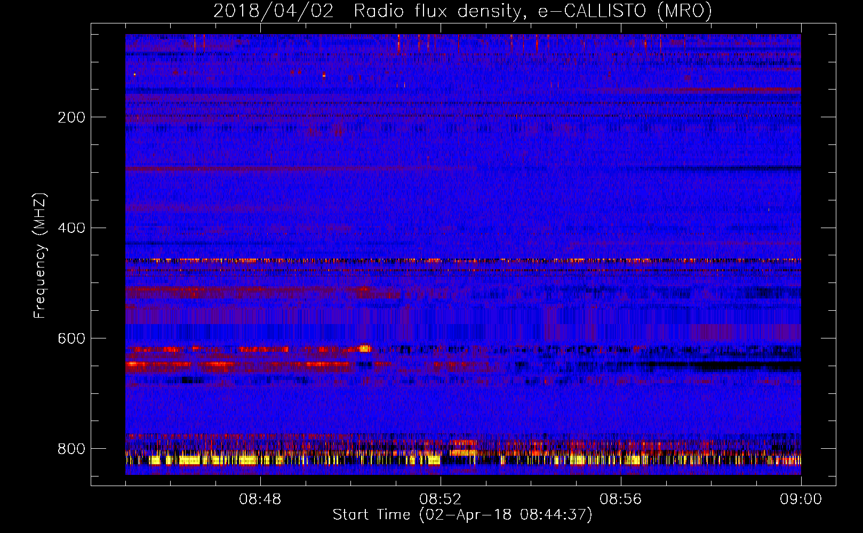The image size is (863, 533).
Task: Click the 08:48 time tick label
Action: [x=260, y=499]
